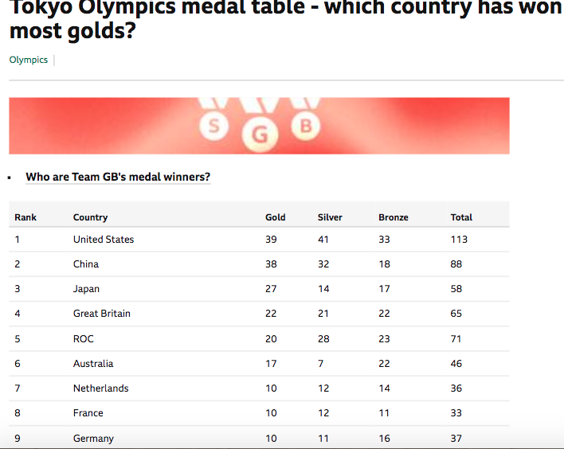This screenshot has width=564, height=449.
Task: Open 'Who are Team GB's medal winners?' link
Action: pyautogui.click(x=118, y=177)
